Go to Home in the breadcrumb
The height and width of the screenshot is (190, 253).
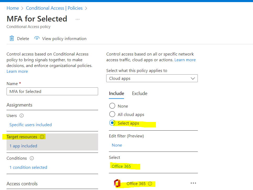[x=13, y=8]
